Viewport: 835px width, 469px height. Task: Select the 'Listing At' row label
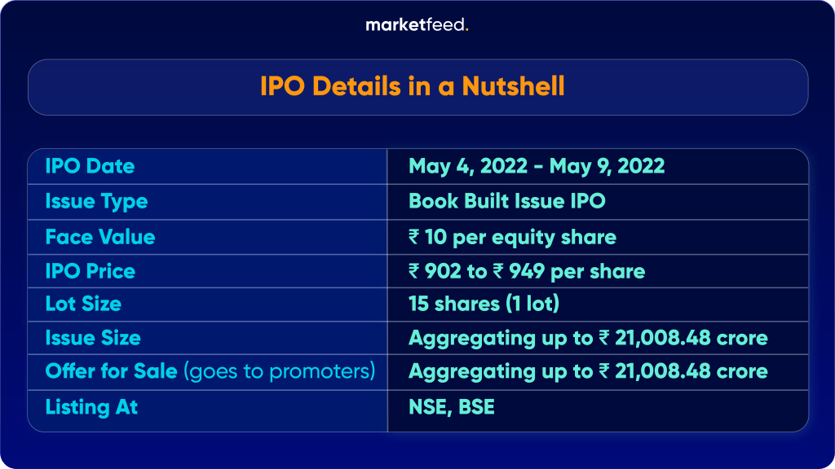91,406
